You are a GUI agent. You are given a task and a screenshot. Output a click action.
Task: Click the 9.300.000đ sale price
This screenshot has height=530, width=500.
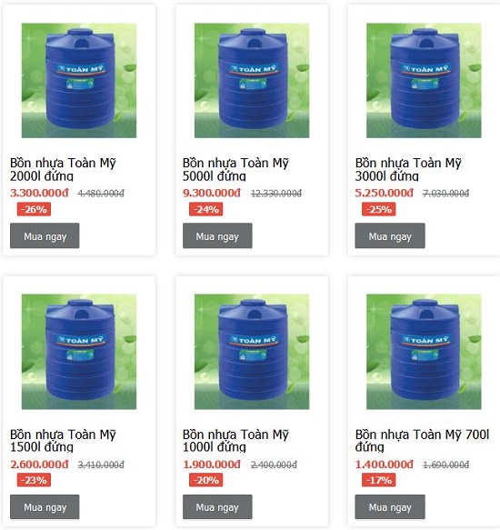point(212,193)
